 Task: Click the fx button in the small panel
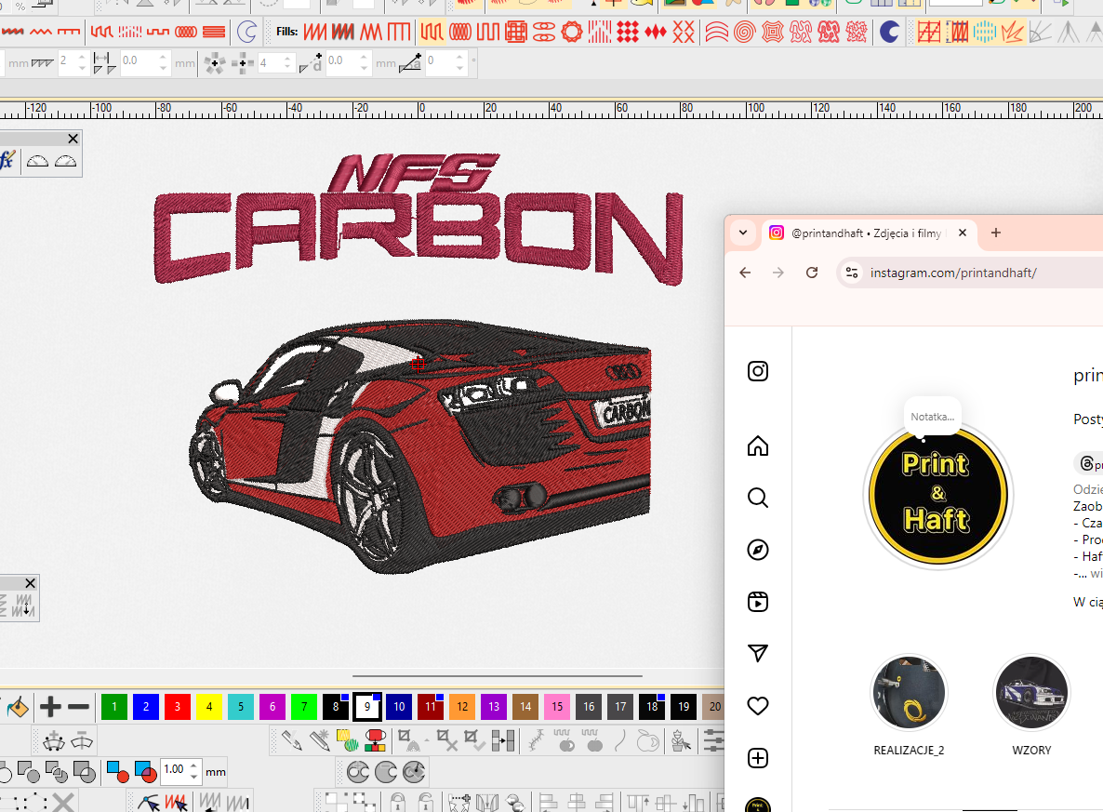click(x=7, y=160)
